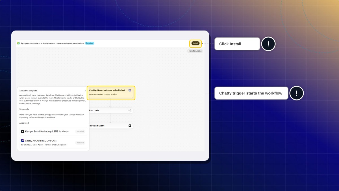Click 'New customer create in chat' text
This screenshot has height=191, width=339.
103,95
